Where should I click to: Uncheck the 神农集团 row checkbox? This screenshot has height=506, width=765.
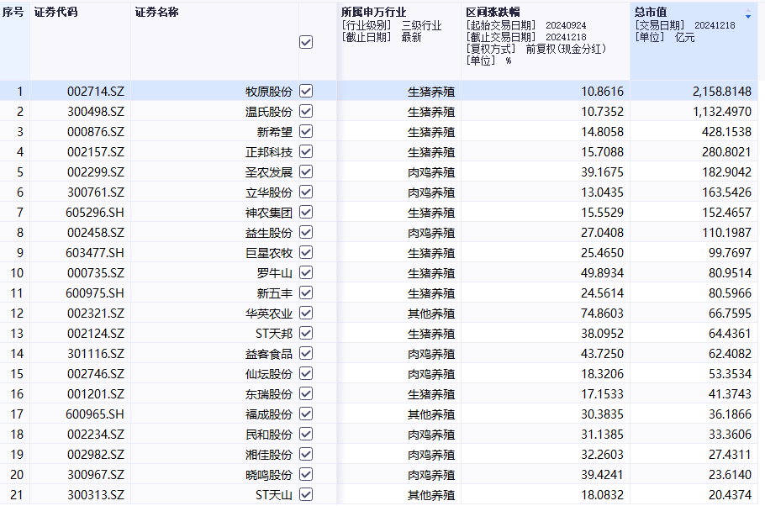pos(306,212)
